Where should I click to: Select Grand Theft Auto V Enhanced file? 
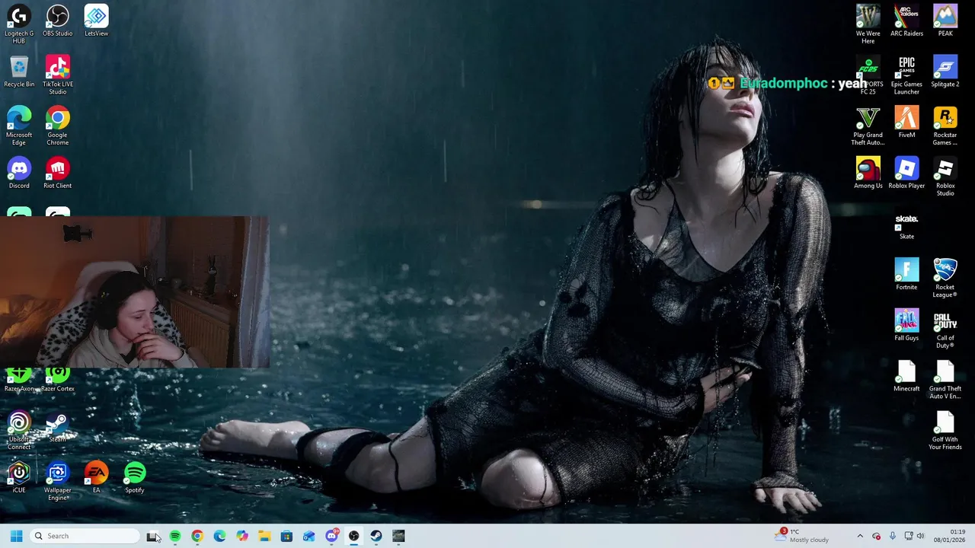[945, 380]
